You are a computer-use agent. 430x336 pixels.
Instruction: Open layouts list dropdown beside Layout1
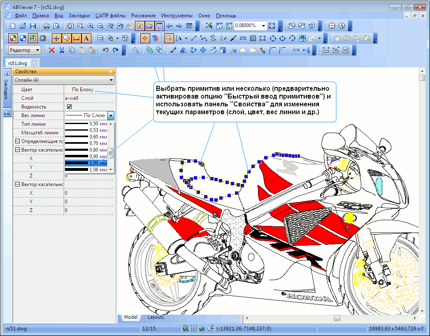pos(234,318)
